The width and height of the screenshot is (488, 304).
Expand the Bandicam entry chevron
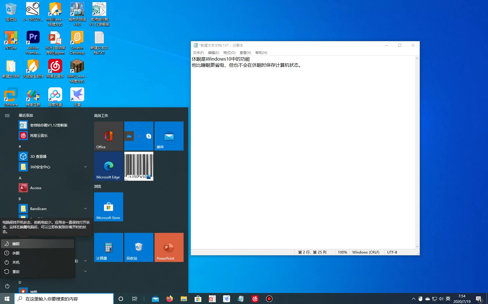(85, 209)
